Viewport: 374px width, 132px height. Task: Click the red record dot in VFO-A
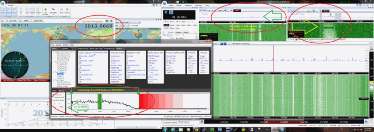pyautogui.click(x=232, y=11)
